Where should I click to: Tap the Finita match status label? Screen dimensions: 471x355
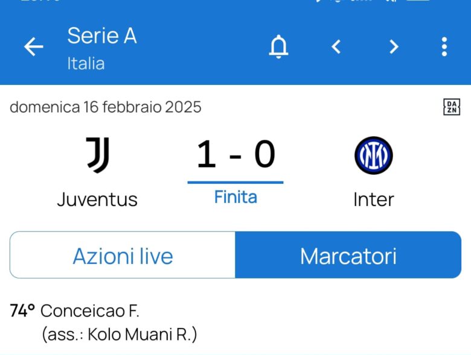click(235, 197)
